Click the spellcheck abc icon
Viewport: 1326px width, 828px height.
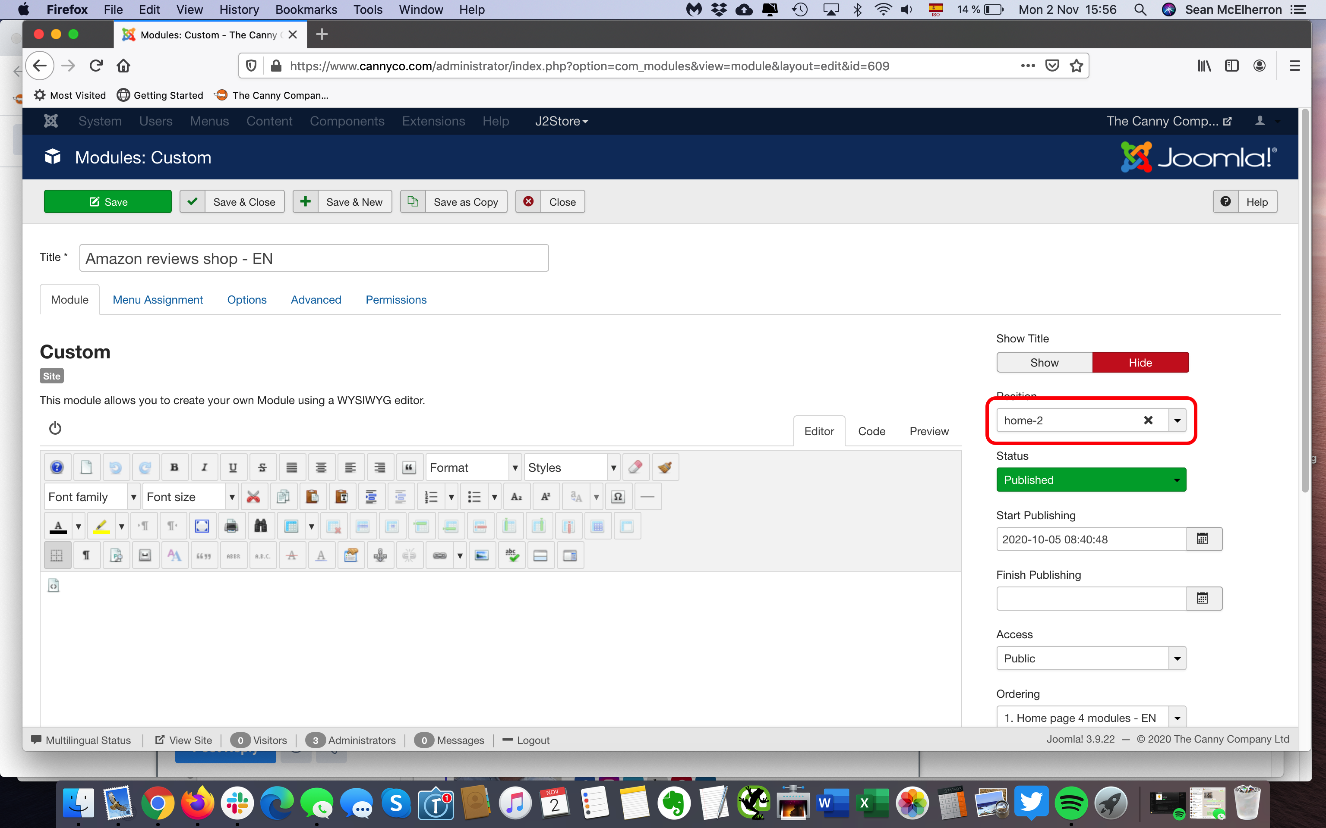click(511, 555)
